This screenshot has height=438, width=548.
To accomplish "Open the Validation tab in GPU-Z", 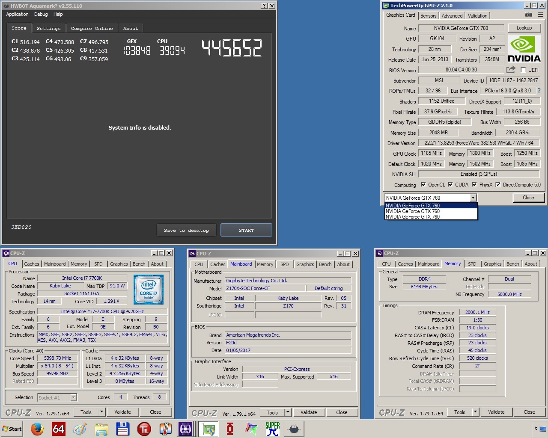I will click(477, 16).
